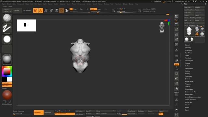Viewport: 208px width, 117px height.
Task: Toggle the Silhouette switch
Action: point(7,86)
